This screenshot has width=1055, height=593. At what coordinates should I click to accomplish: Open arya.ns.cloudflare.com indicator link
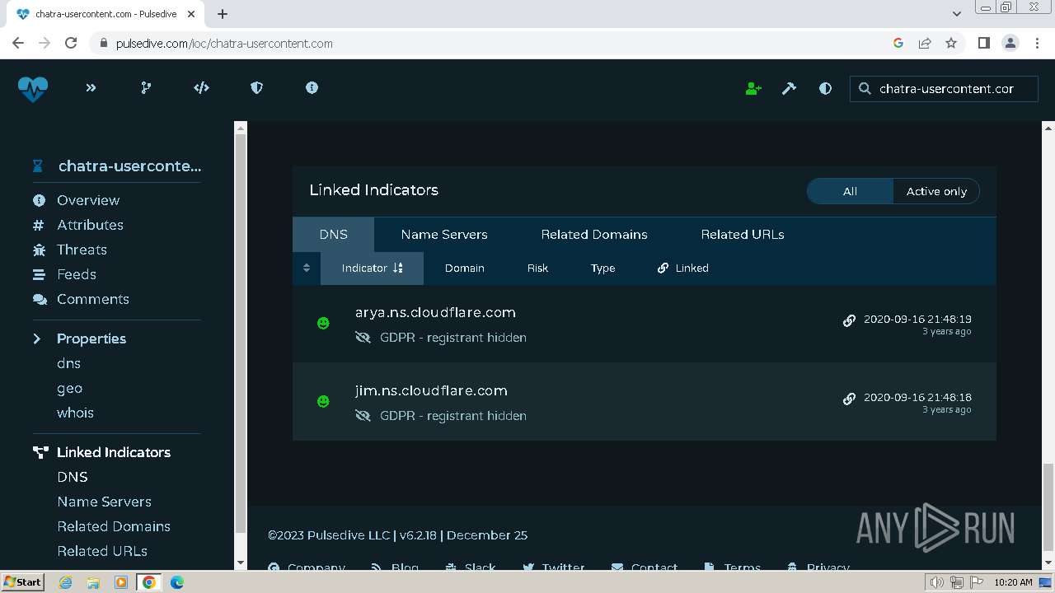pyautogui.click(x=435, y=313)
